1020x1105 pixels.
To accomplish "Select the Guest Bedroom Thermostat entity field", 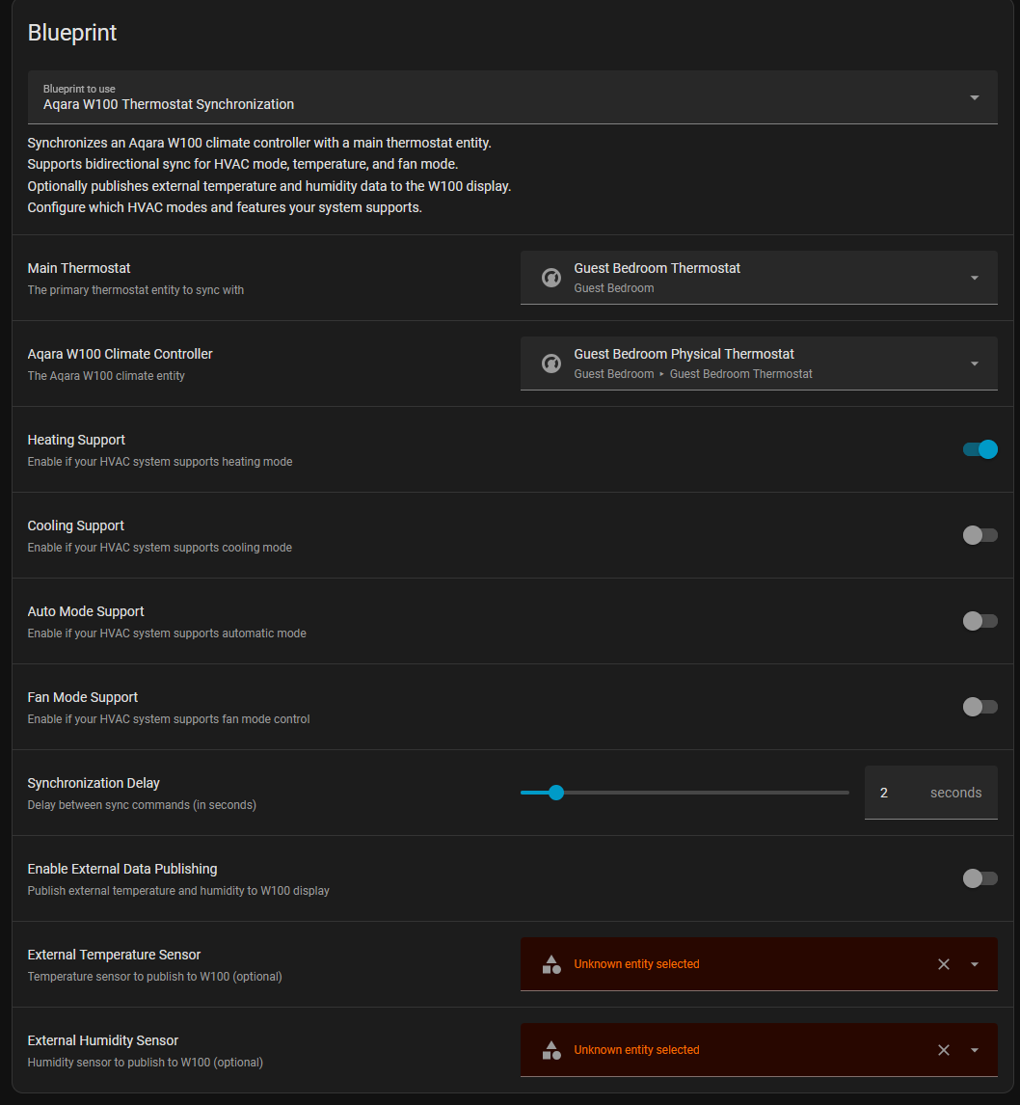I will click(733, 278).
